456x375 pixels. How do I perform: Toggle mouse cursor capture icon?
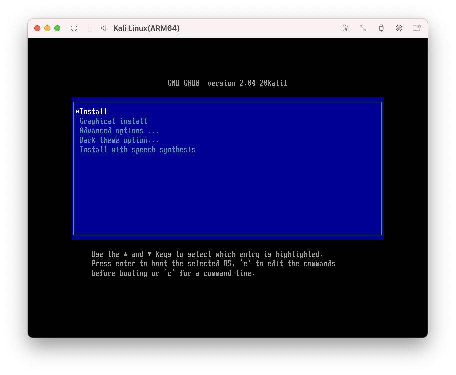346,28
